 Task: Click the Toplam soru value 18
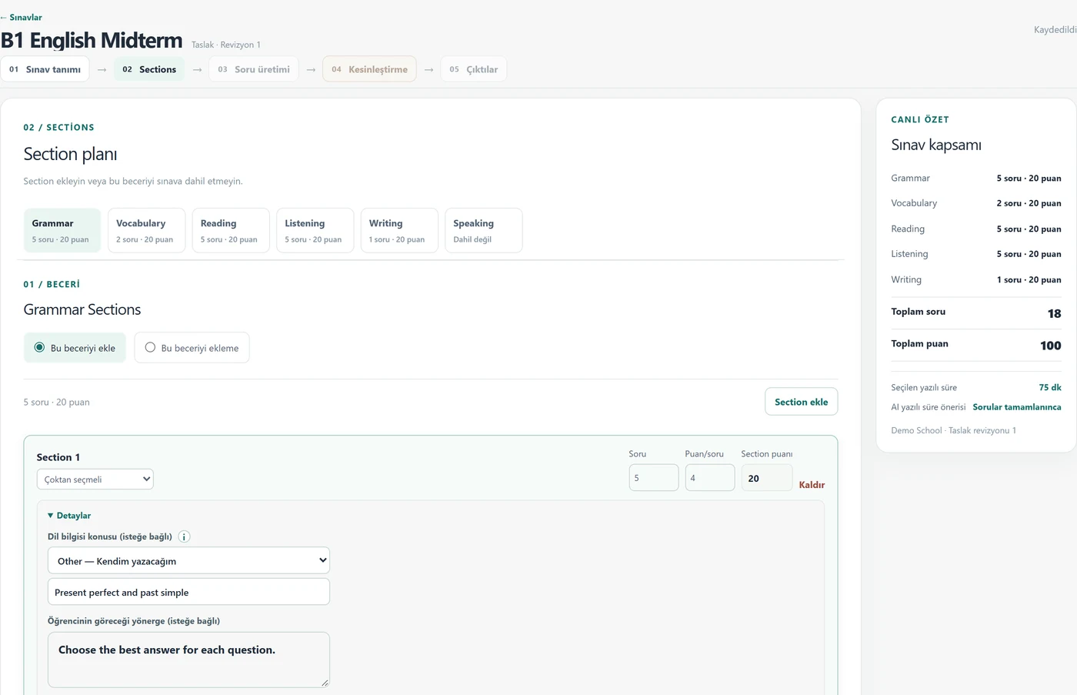point(1055,313)
